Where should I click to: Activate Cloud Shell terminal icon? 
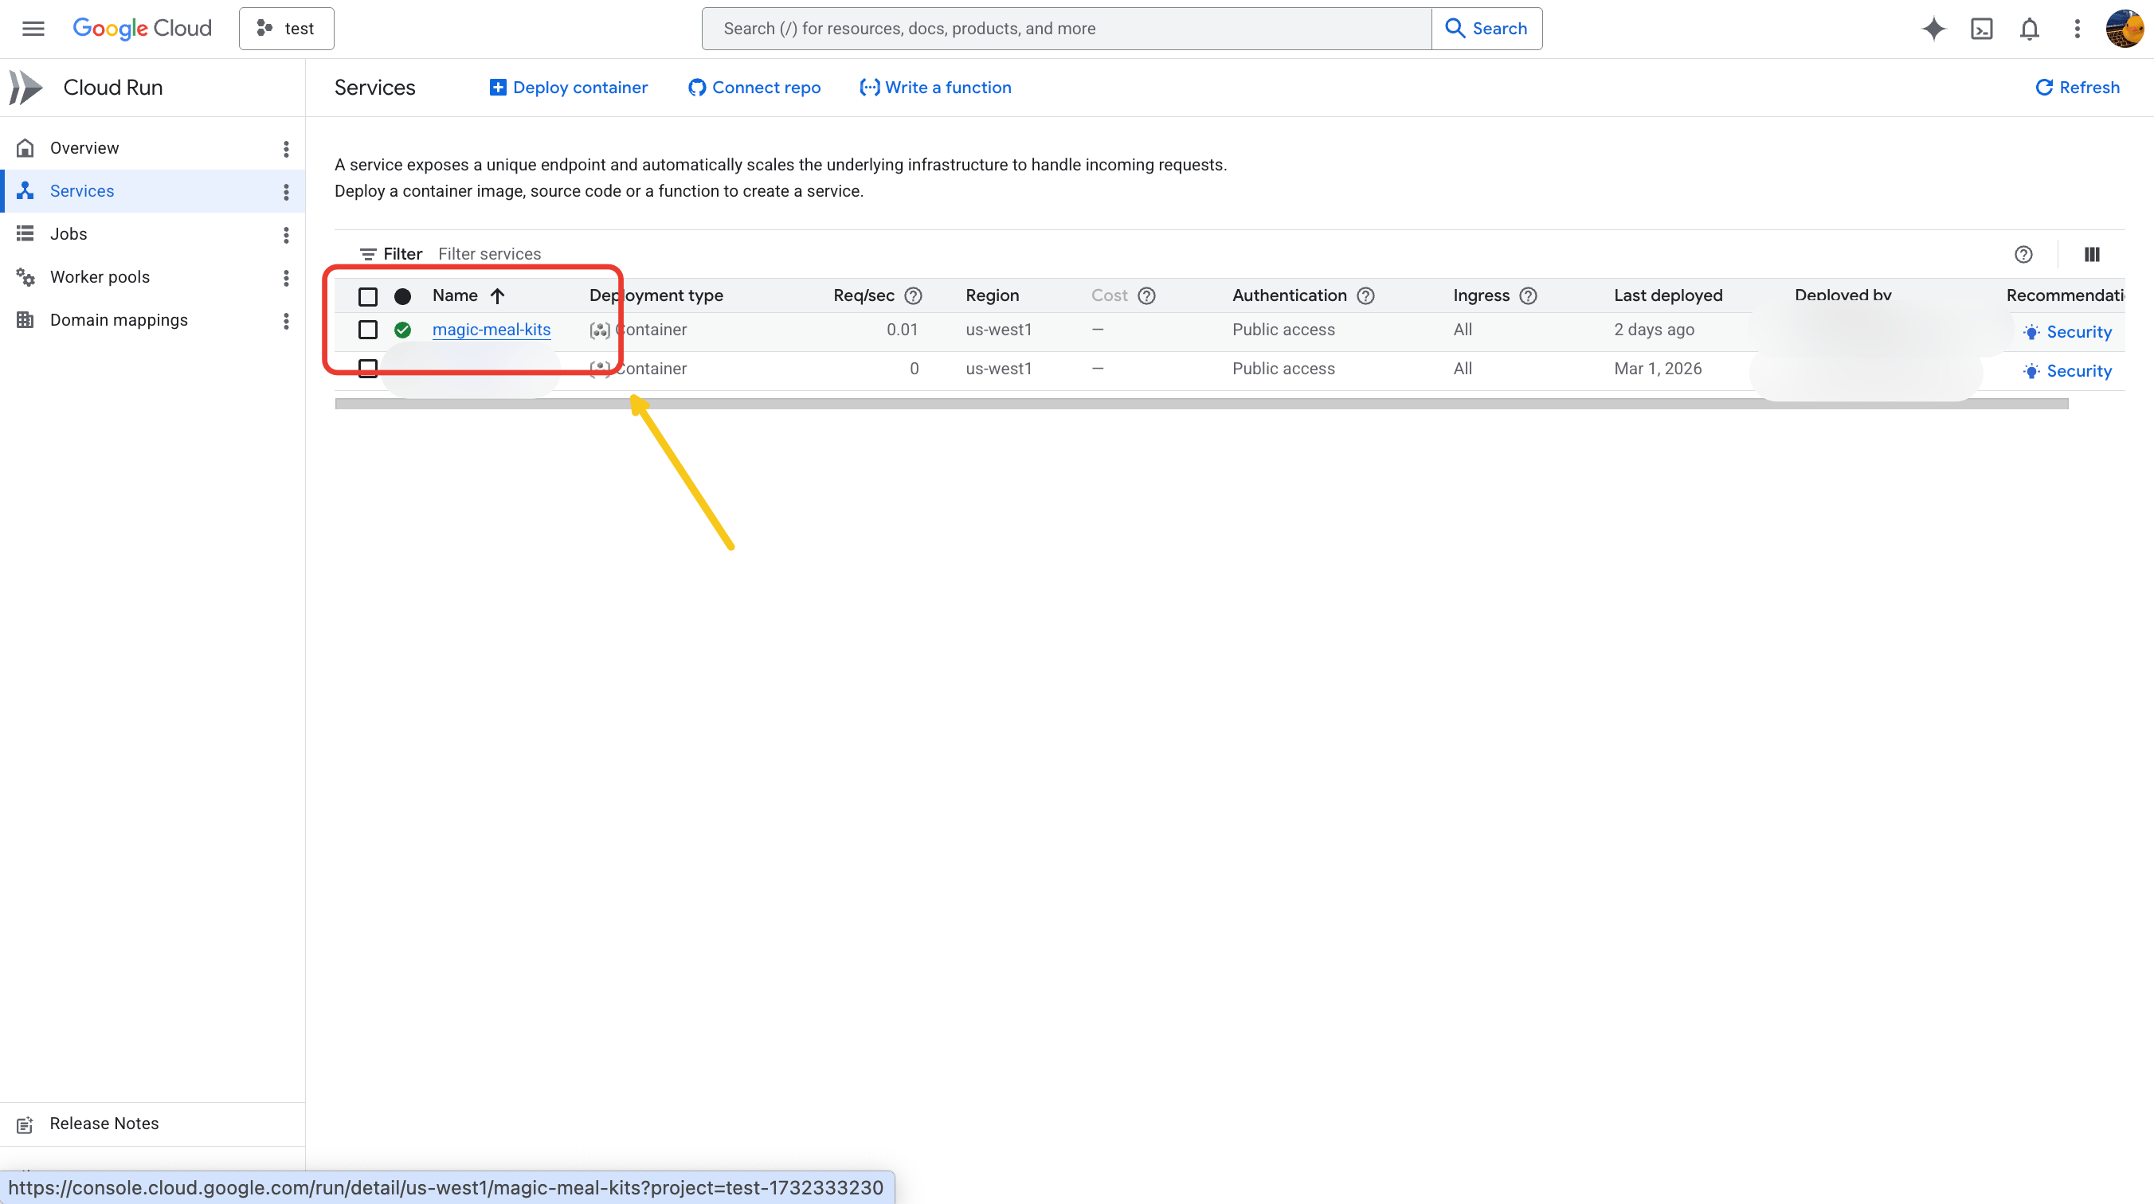click(x=1982, y=29)
